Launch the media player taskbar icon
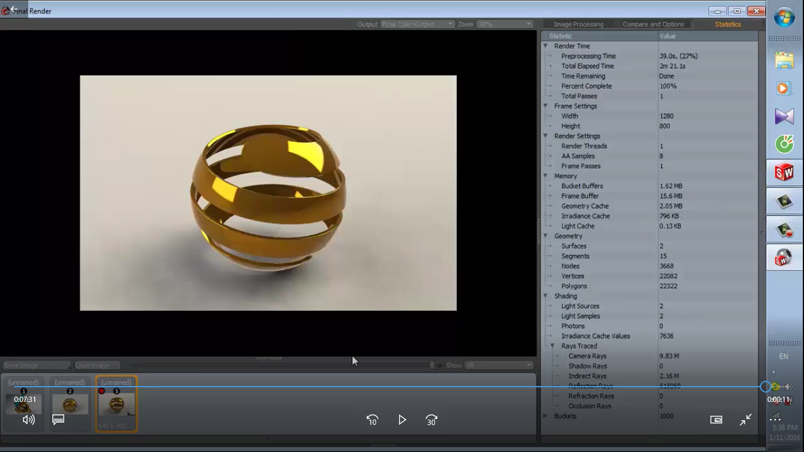 (x=783, y=88)
